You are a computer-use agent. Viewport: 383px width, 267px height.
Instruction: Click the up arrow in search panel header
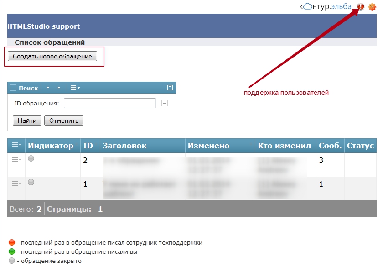(58, 88)
